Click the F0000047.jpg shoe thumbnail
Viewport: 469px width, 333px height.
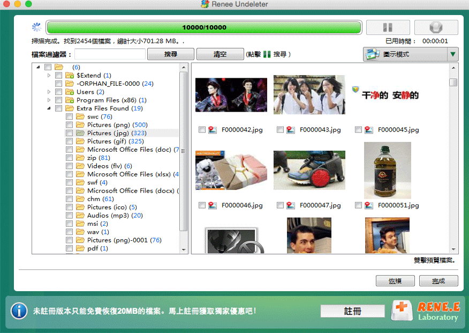pyautogui.click(x=309, y=170)
